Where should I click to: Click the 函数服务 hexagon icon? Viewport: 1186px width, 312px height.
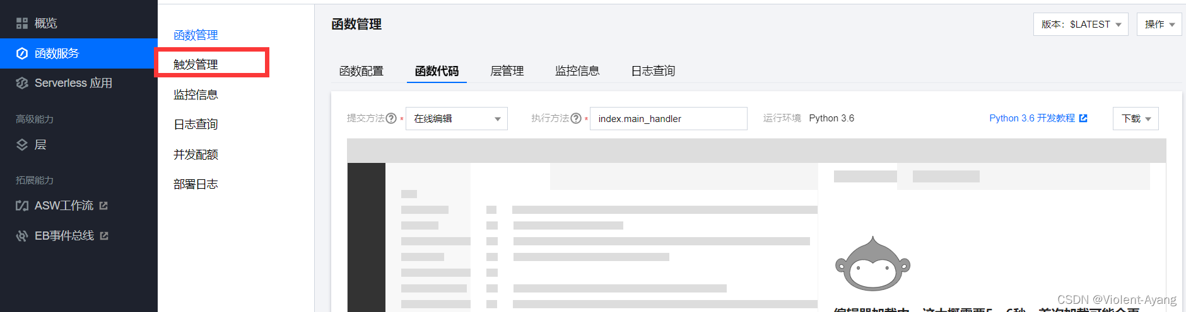click(22, 53)
